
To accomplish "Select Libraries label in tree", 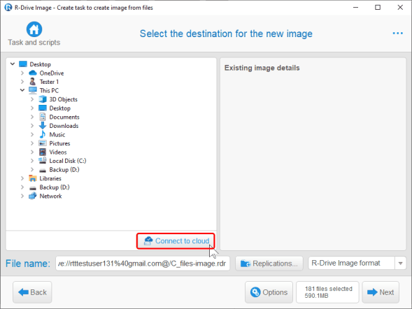I will click(x=50, y=178).
